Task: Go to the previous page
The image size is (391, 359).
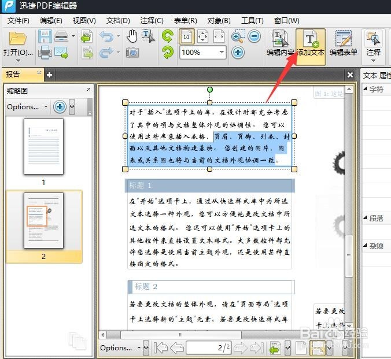Action: point(177,348)
